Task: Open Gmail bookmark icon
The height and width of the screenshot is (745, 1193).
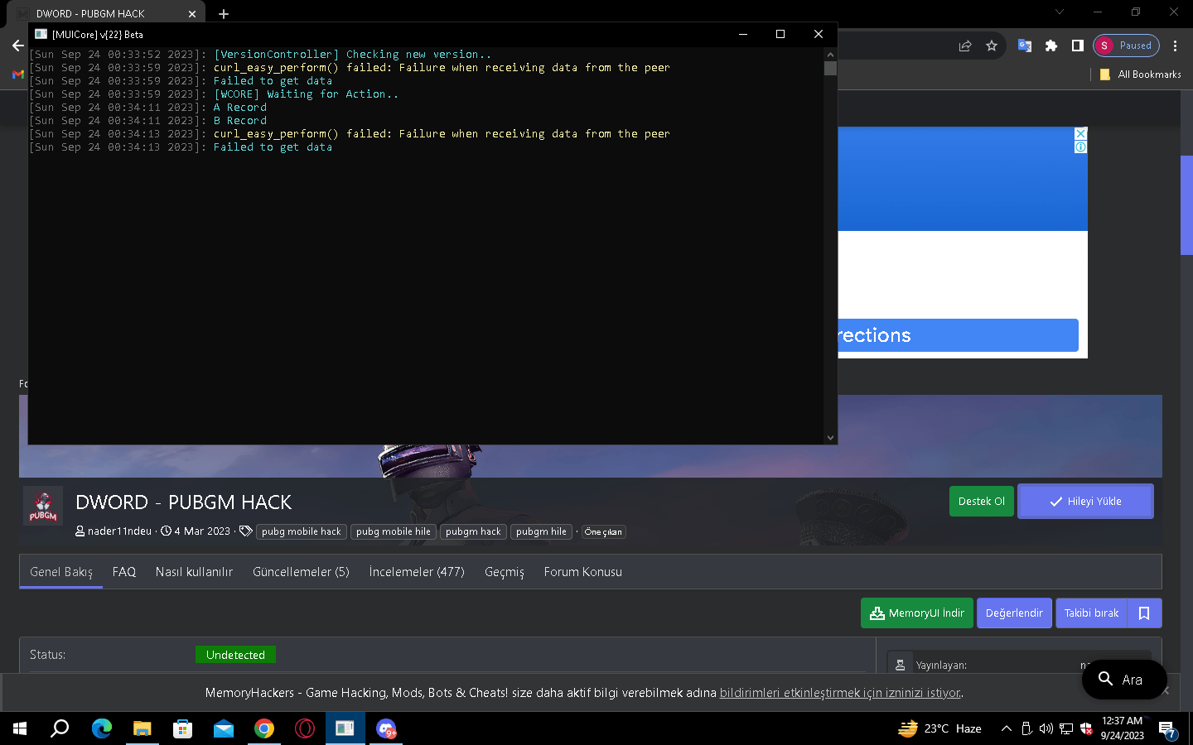Action: point(18,74)
